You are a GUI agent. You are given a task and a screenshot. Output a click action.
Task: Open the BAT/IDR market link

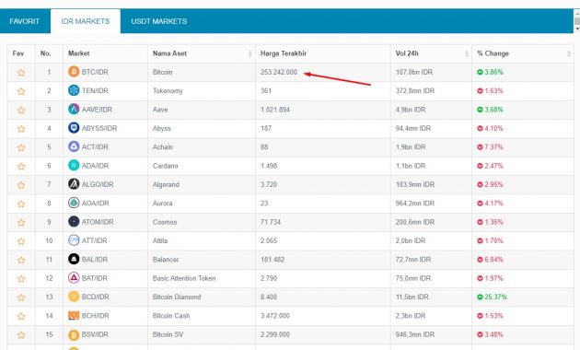[x=95, y=278]
